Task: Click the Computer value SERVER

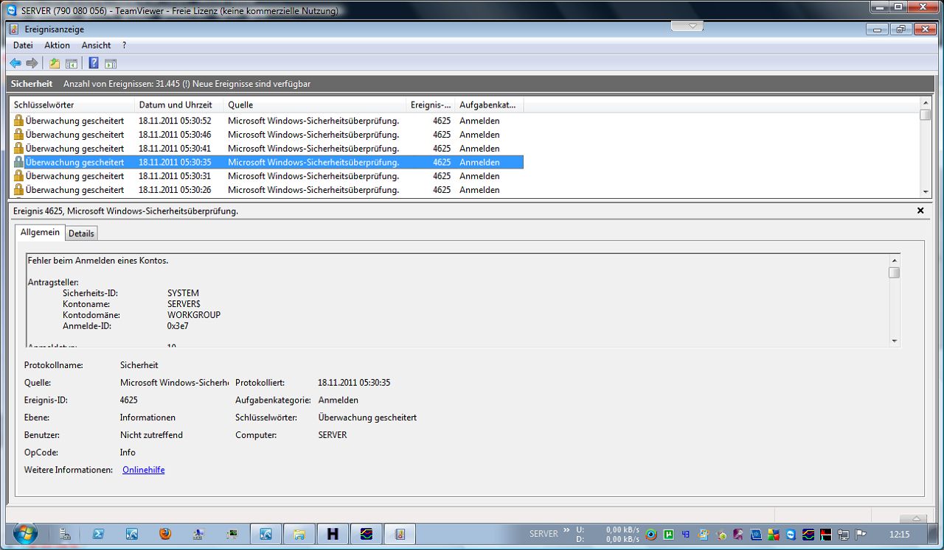Action: 333,435
